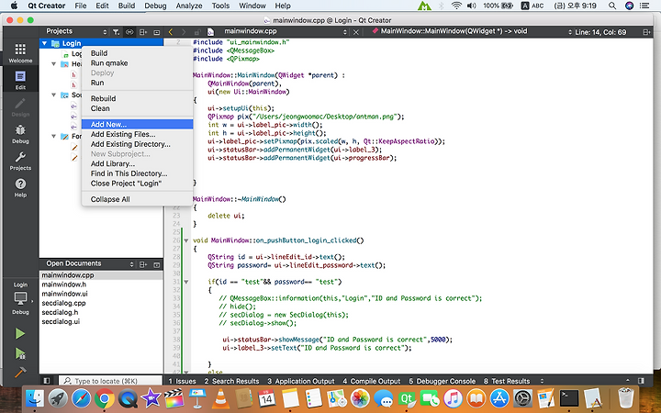661x413 pixels.
Task: Open Projects mode in sidebar
Action: pyautogui.click(x=20, y=161)
